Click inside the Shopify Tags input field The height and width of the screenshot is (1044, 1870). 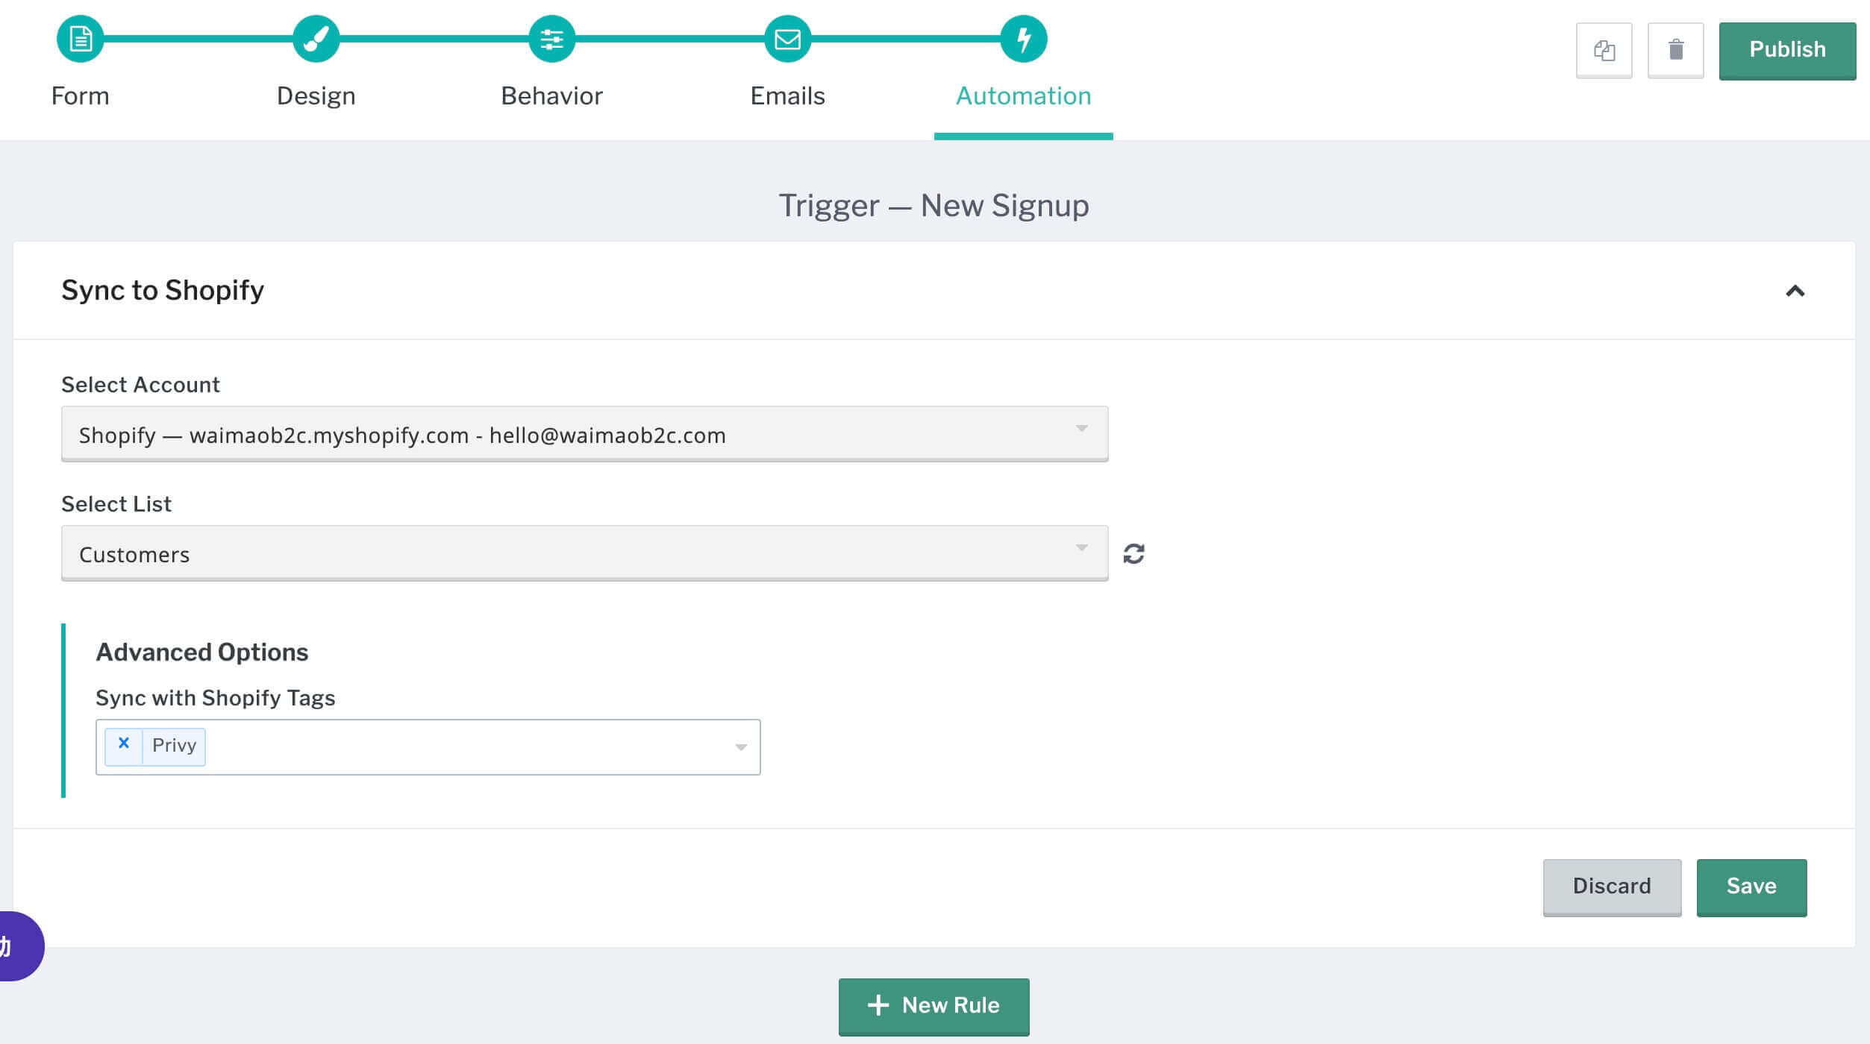463,747
